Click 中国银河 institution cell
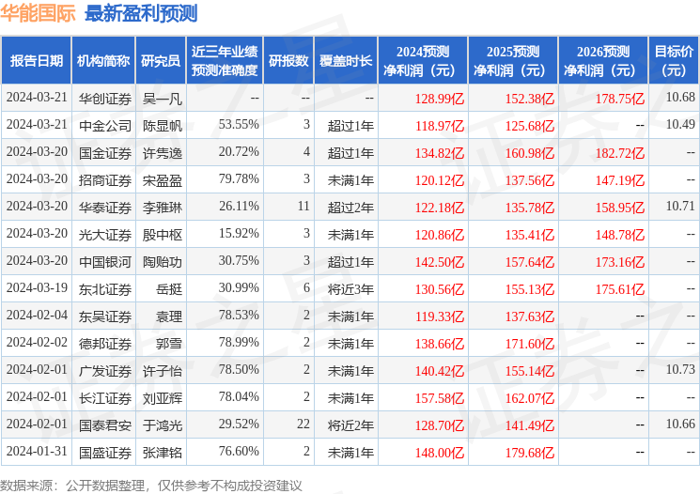 click(105, 262)
